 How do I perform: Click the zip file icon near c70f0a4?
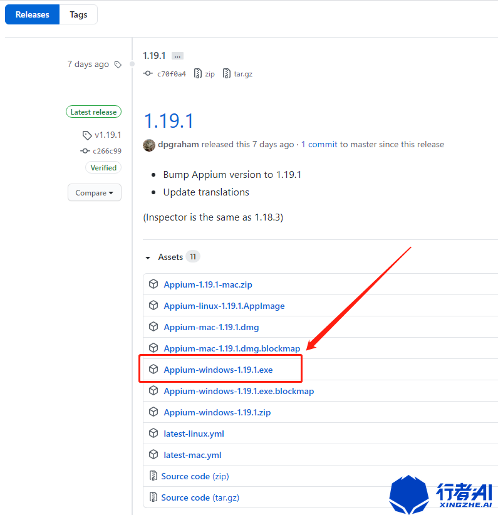(198, 73)
